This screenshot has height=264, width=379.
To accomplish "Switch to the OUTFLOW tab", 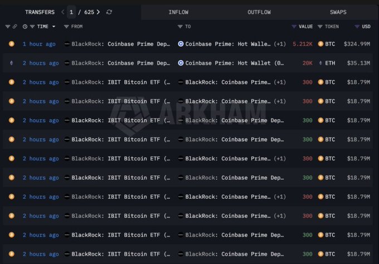I will (259, 12).
